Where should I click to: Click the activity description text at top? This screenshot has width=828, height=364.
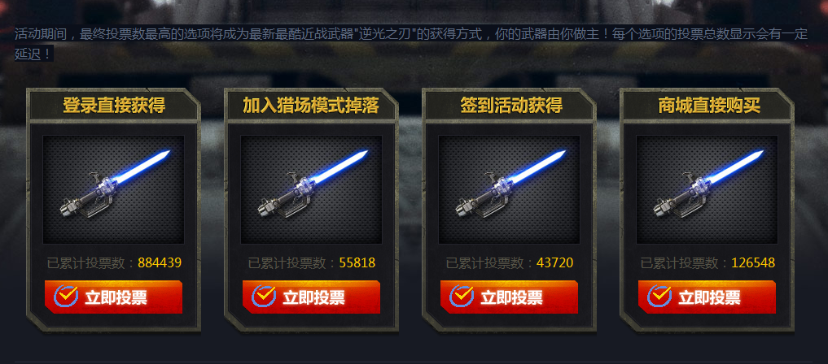click(x=411, y=44)
